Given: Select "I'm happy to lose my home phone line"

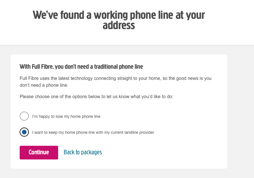Looking at the screenshot, I should (24, 116).
